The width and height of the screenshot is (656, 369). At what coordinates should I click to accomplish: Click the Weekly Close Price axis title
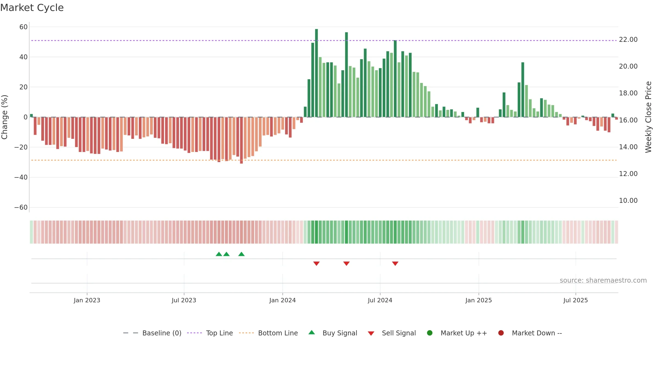(648, 117)
